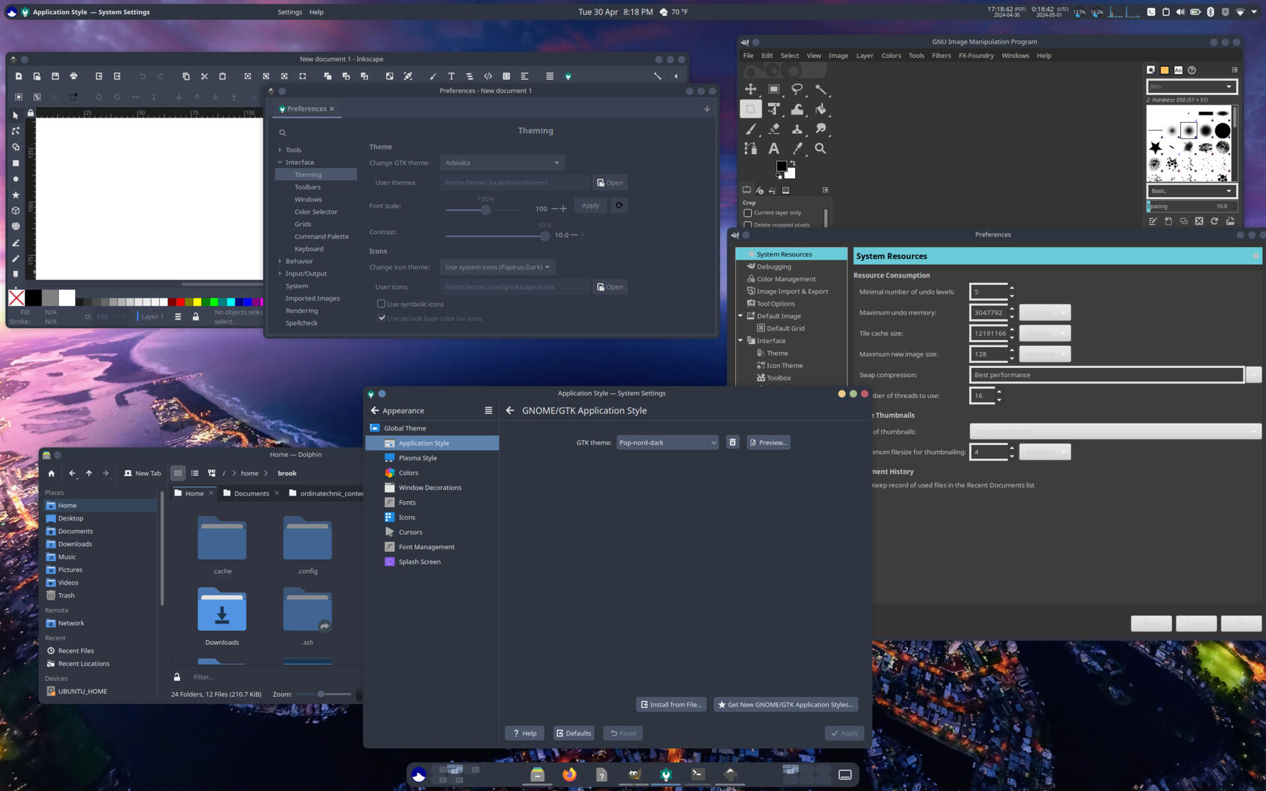Open Text and Font dialog in Inkscape toolbar

[452, 76]
